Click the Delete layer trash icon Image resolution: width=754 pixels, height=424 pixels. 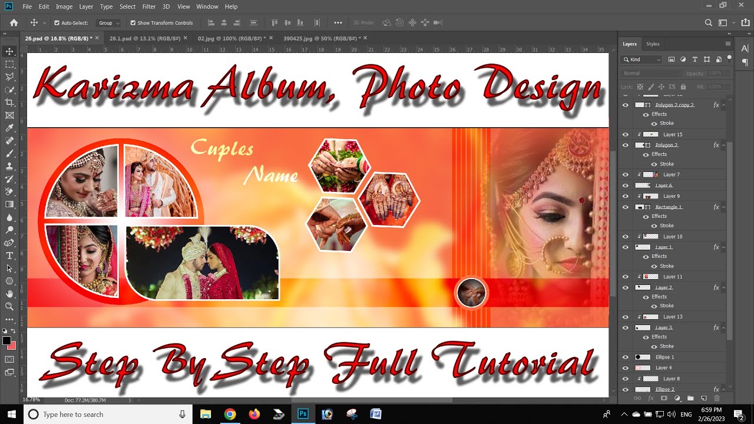pyautogui.click(x=717, y=399)
